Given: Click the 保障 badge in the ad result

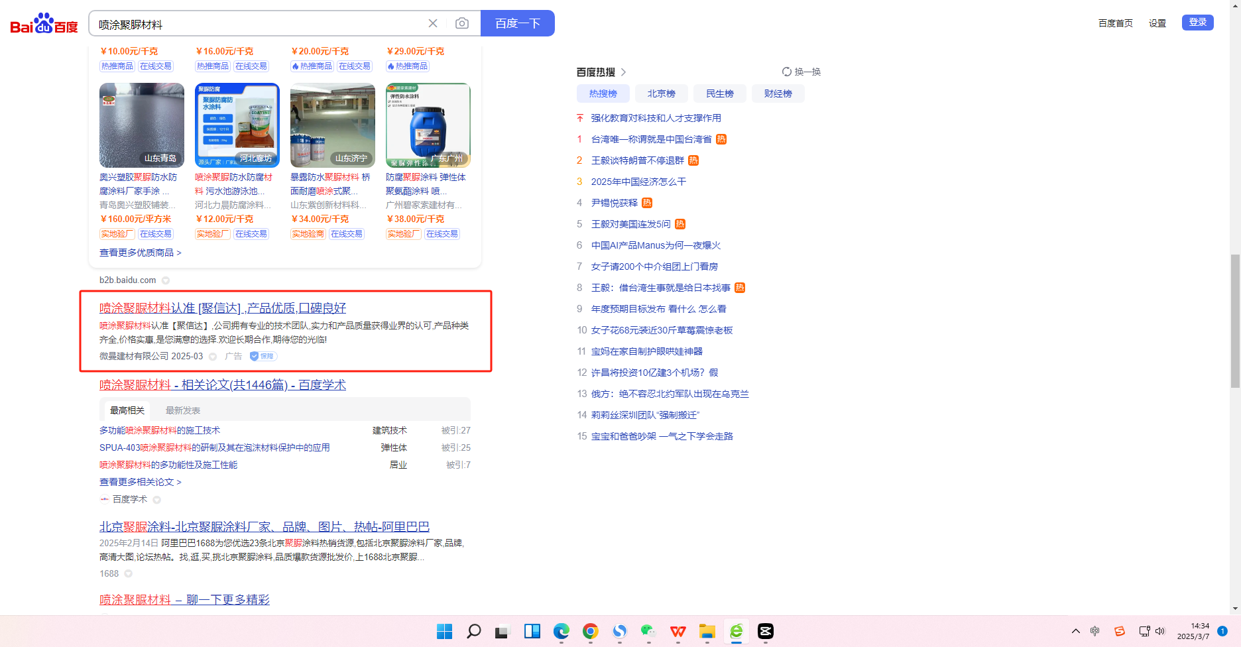Looking at the screenshot, I should 263,357.
